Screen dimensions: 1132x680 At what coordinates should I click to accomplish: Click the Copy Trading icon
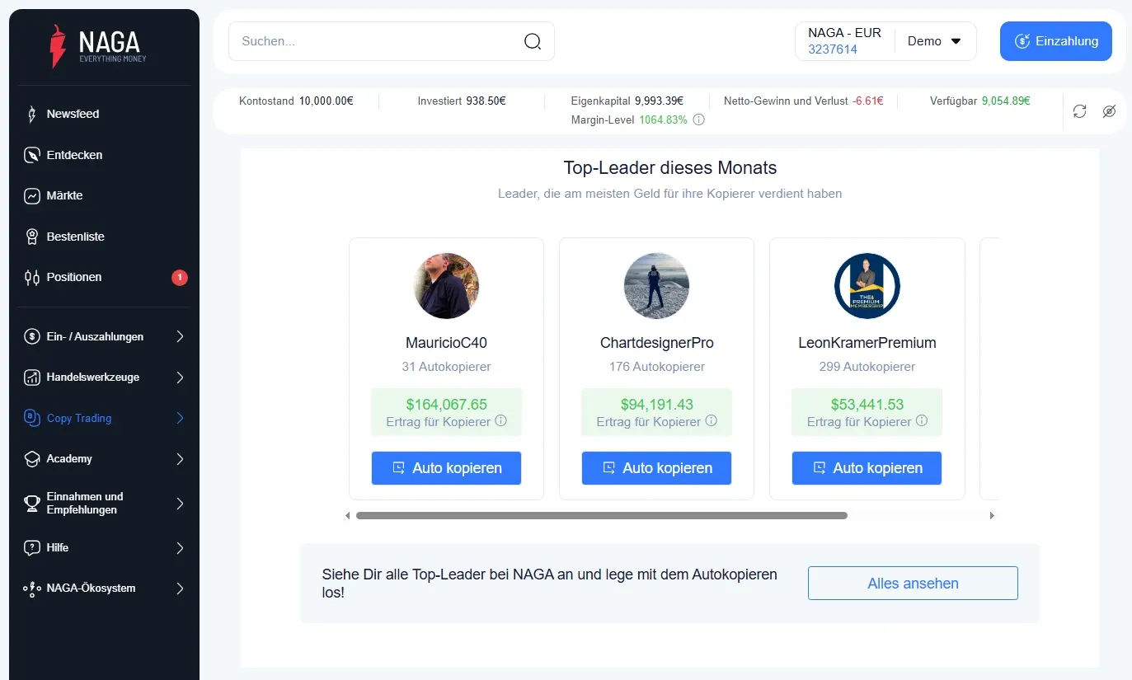point(32,418)
